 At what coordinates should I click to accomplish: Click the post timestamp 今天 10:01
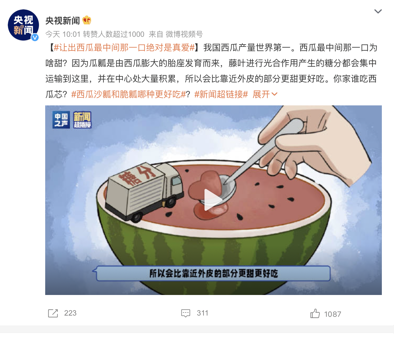click(x=63, y=34)
